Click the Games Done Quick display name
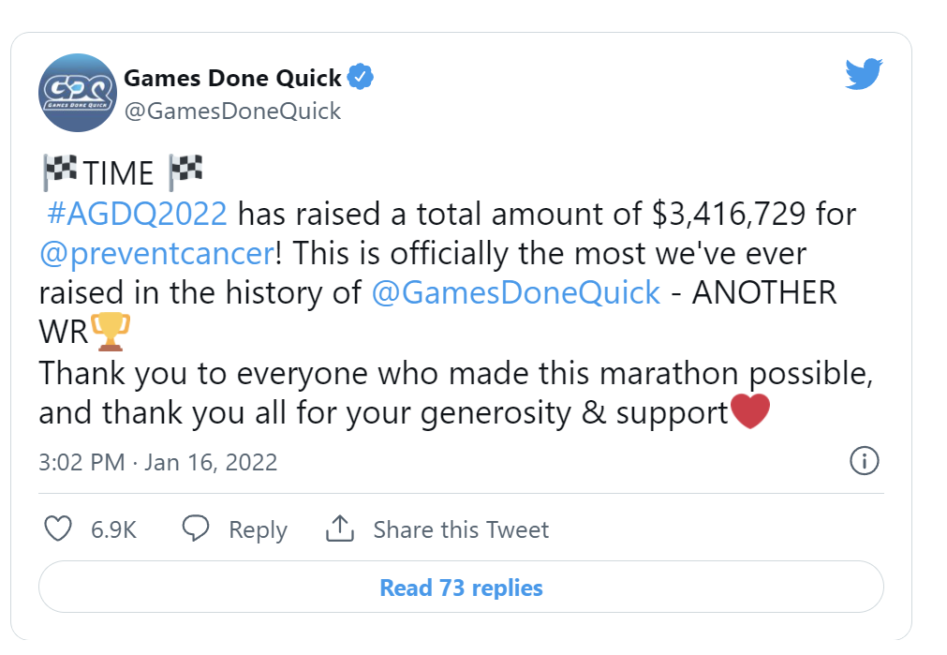947x655 pixels. tap(232, 78)
